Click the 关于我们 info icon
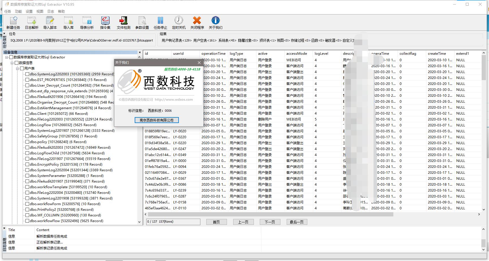This screenshot has height=261, width=489. pyautogui.click(x=216, y=23)
